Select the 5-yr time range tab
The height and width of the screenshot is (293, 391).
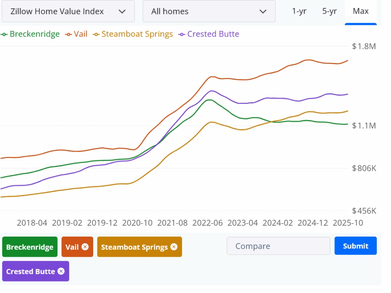point(330,11)
